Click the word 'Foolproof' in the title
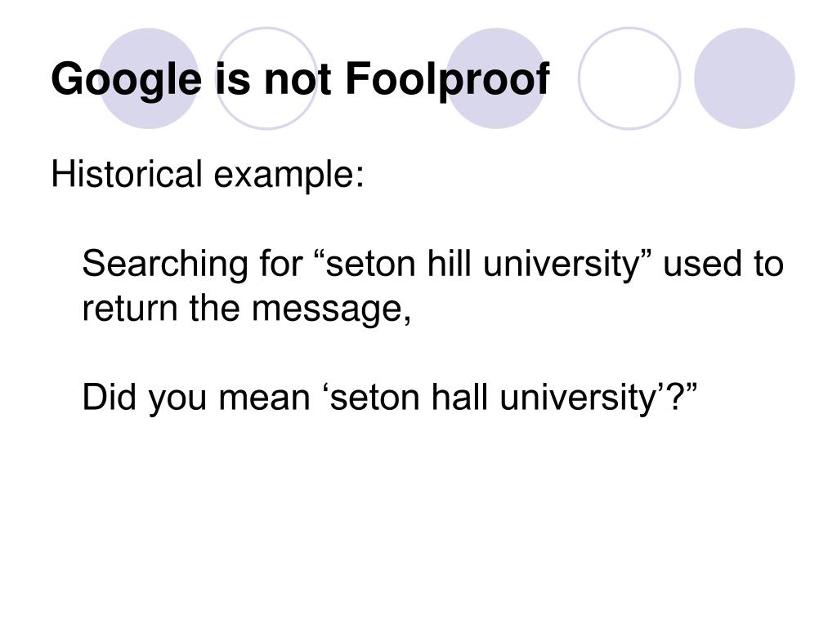 447,80
